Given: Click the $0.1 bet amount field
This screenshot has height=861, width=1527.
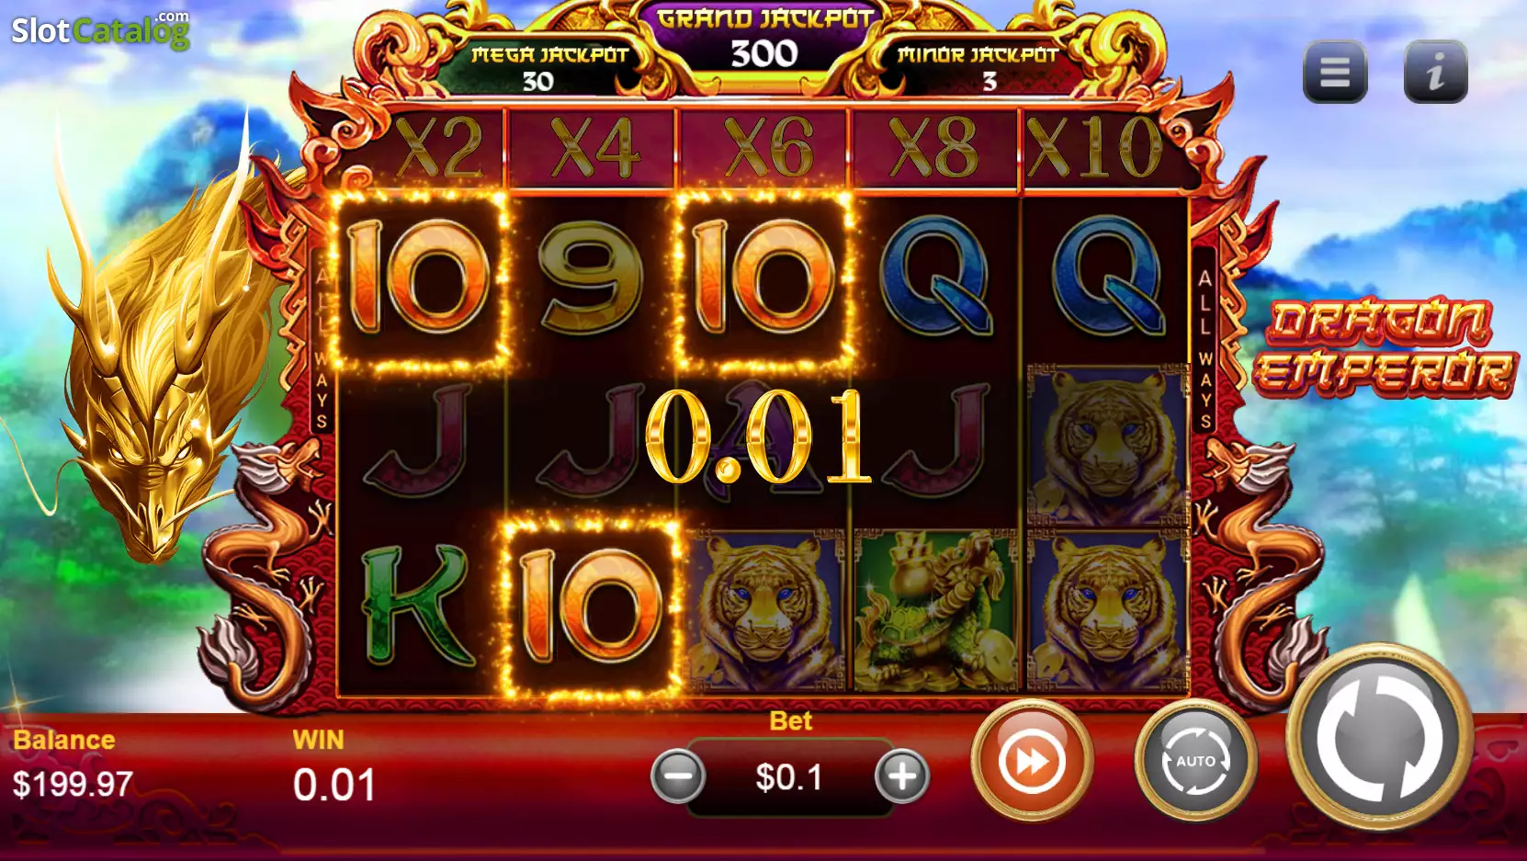Looking at the screenshot, I should click(x=789, y=777).
